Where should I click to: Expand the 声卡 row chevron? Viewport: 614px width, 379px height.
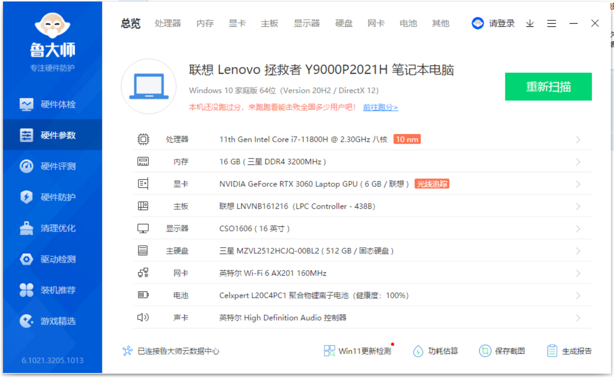[578, 318]
